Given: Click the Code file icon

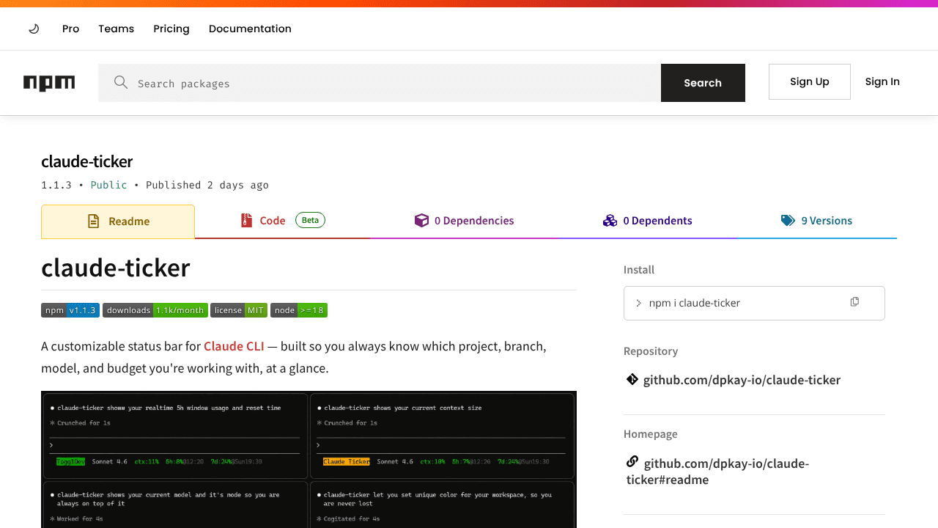Looking at the screenshot, I should pos(247,220).
